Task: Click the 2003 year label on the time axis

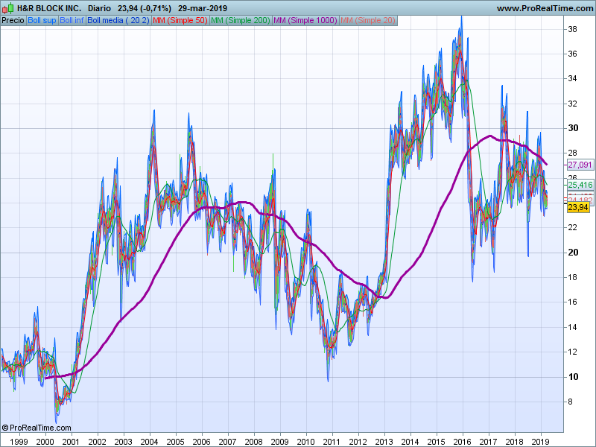Action: [123, 442]
